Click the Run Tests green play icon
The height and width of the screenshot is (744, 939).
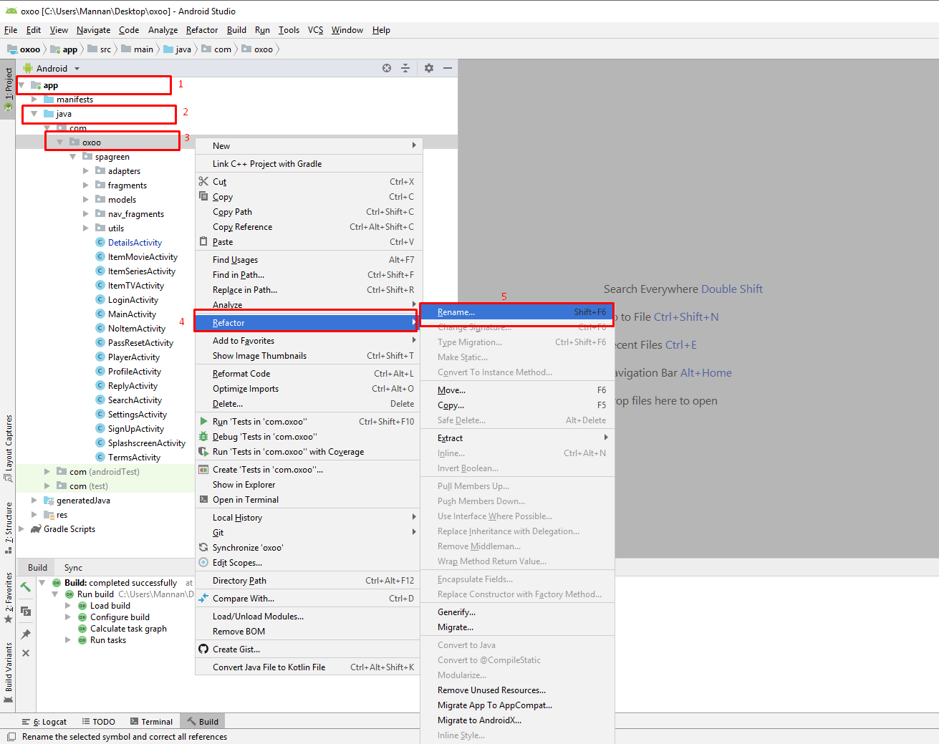pos(203,421)
